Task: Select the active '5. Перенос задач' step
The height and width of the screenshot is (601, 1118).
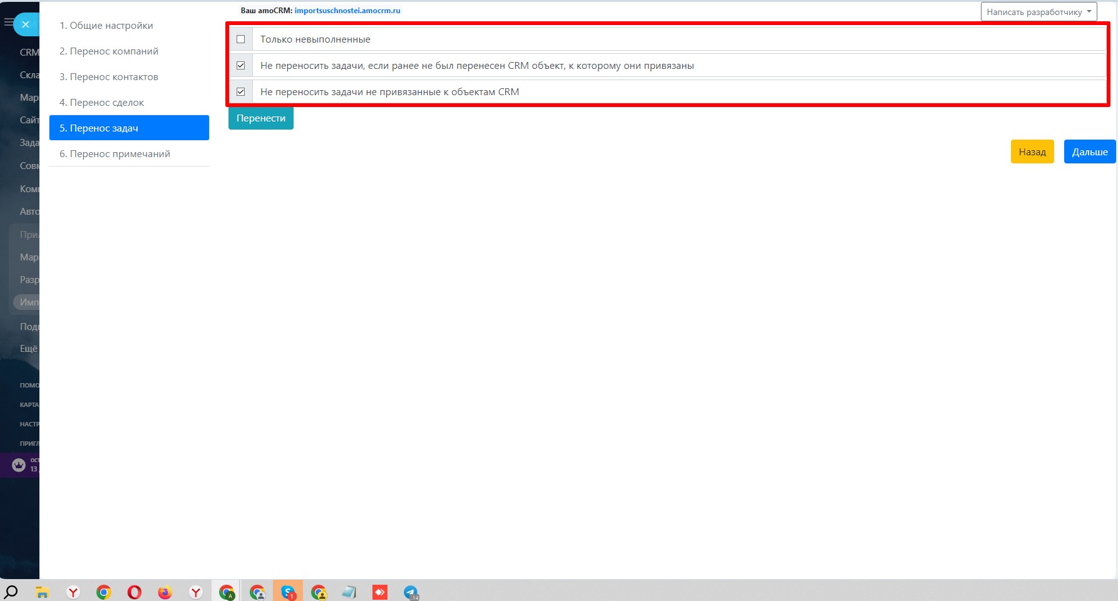Action: 129,128
